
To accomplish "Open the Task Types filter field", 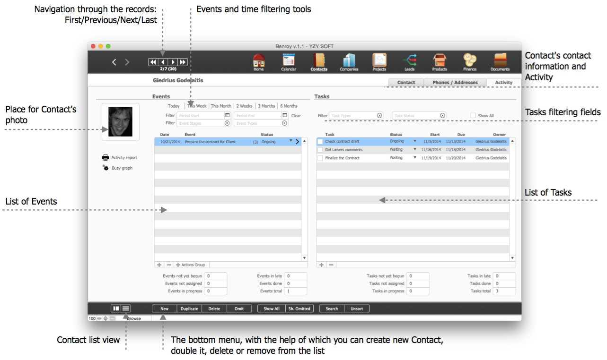I will click(352, 115).
